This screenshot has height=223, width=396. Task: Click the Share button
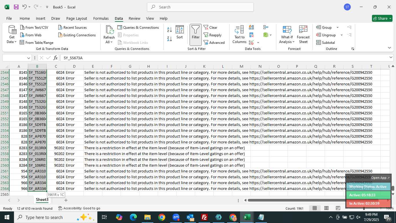(382, 18)
